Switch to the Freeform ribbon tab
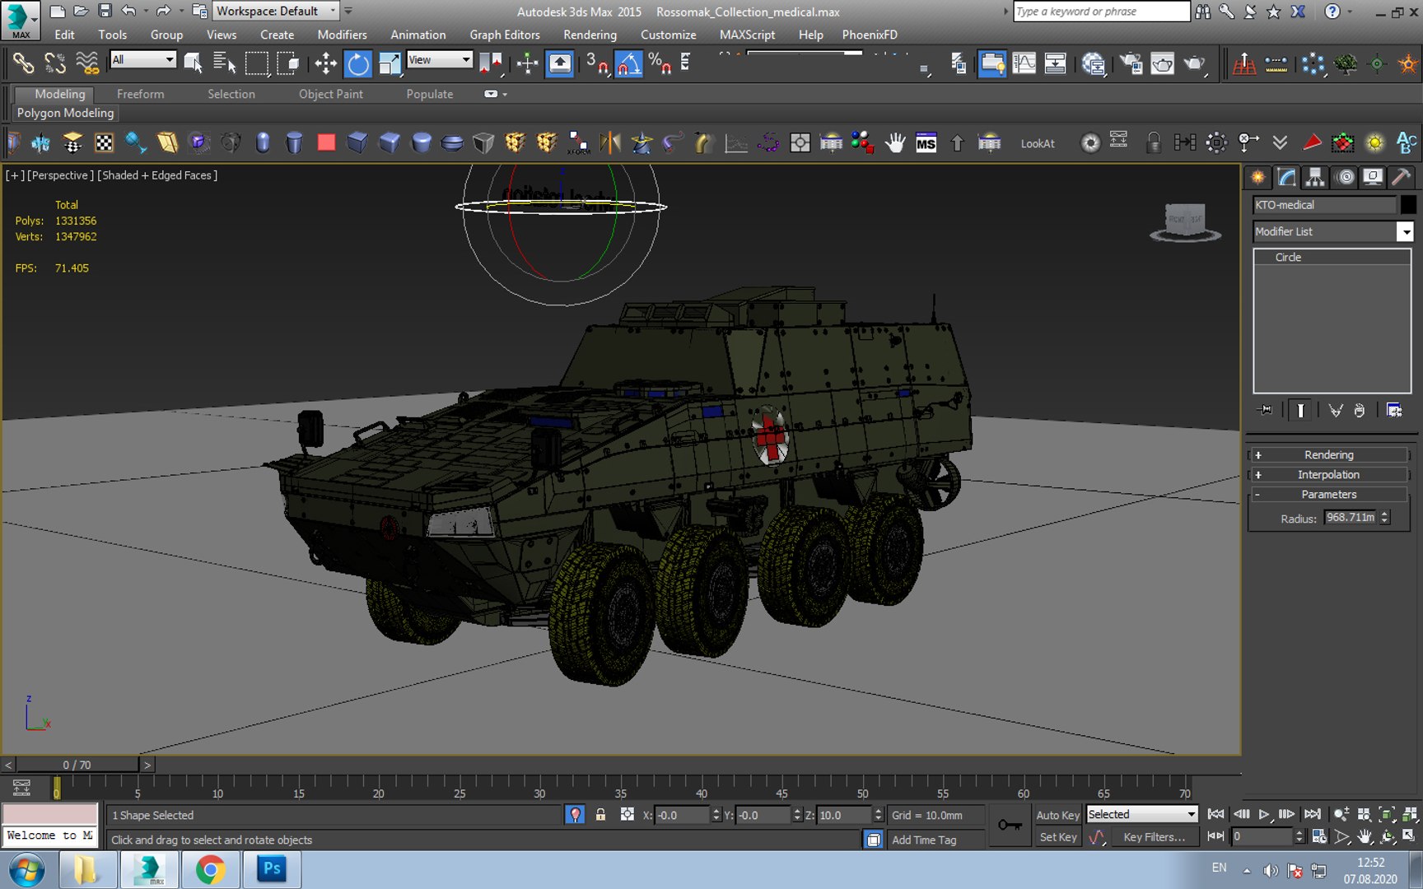 pyautogui.click(x=140, y=94)
